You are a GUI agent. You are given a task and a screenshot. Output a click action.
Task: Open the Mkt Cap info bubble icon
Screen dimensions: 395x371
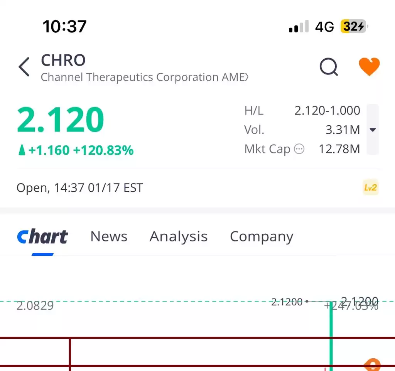coord(299,149)
